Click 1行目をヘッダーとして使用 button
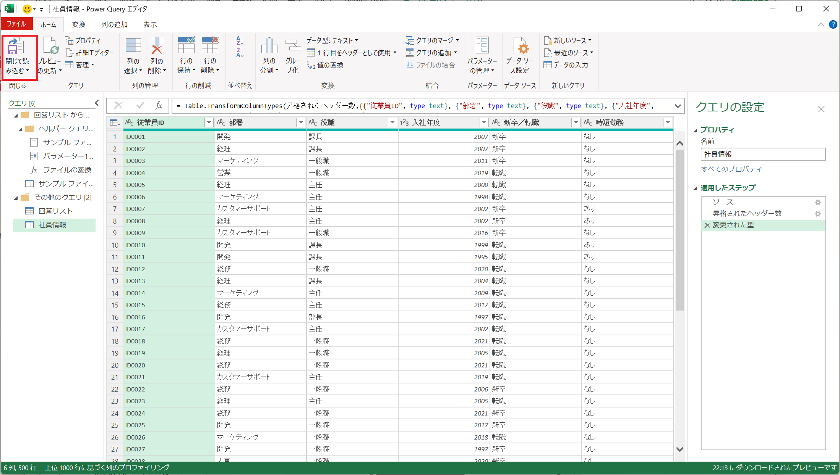The height and width of the screenshot is (475, 840). click(352, 53)
